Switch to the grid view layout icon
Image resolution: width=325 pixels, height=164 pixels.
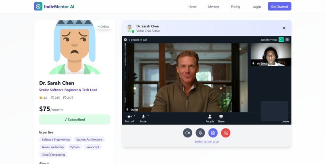287,39
